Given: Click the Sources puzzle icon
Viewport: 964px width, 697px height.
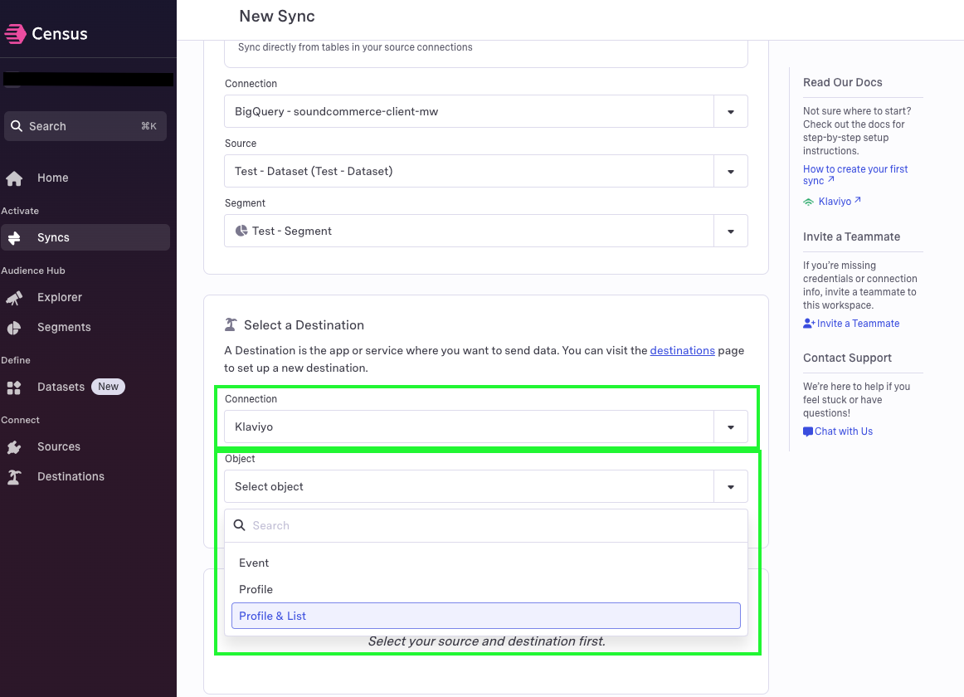Looking at the screenshot, I should [x=14, y=447].
